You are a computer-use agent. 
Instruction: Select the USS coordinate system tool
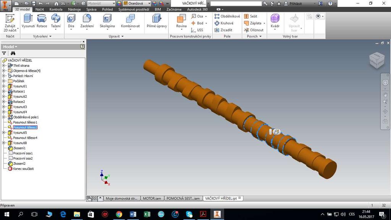pos(197,30)
